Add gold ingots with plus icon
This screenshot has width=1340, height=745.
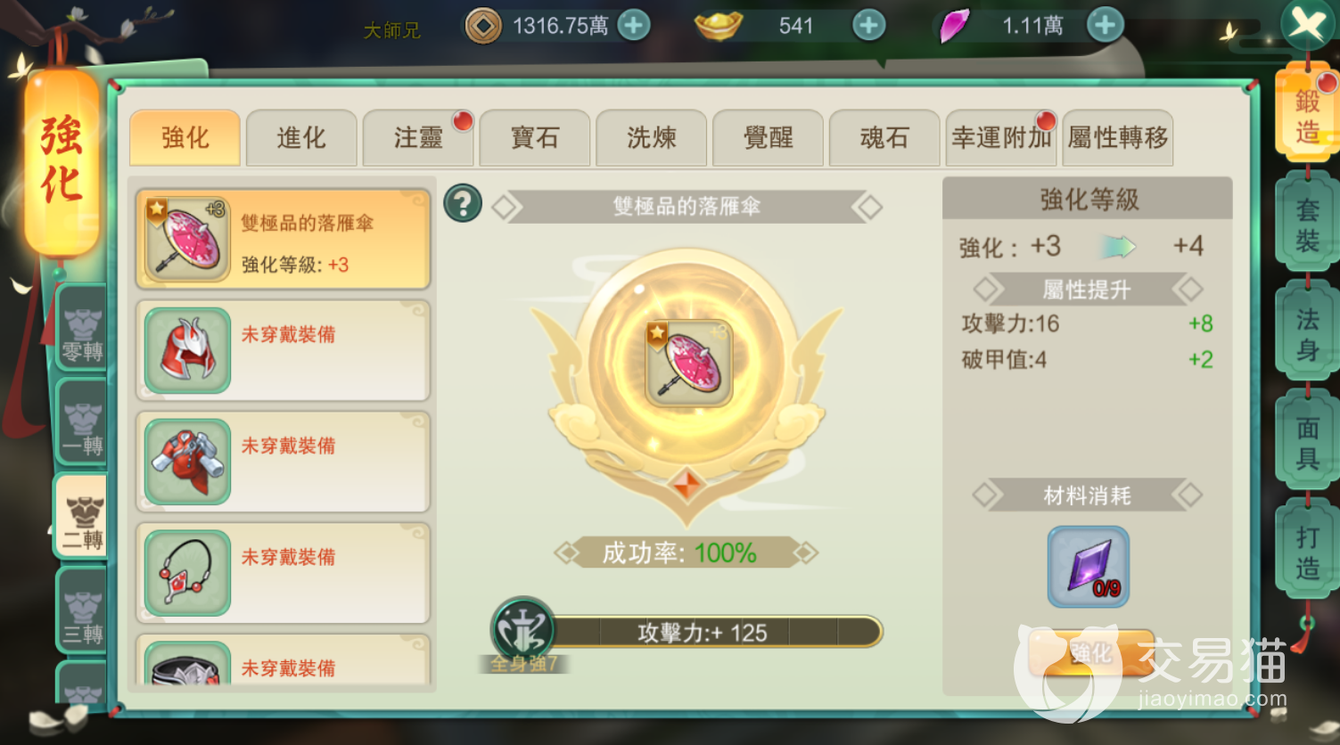point(869,26)
